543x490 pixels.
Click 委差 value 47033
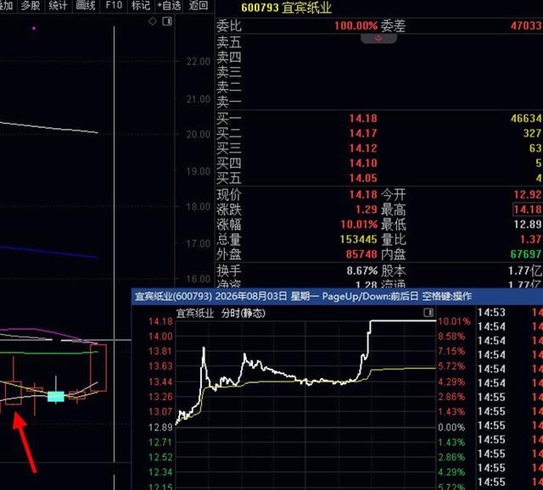point(526,26)
